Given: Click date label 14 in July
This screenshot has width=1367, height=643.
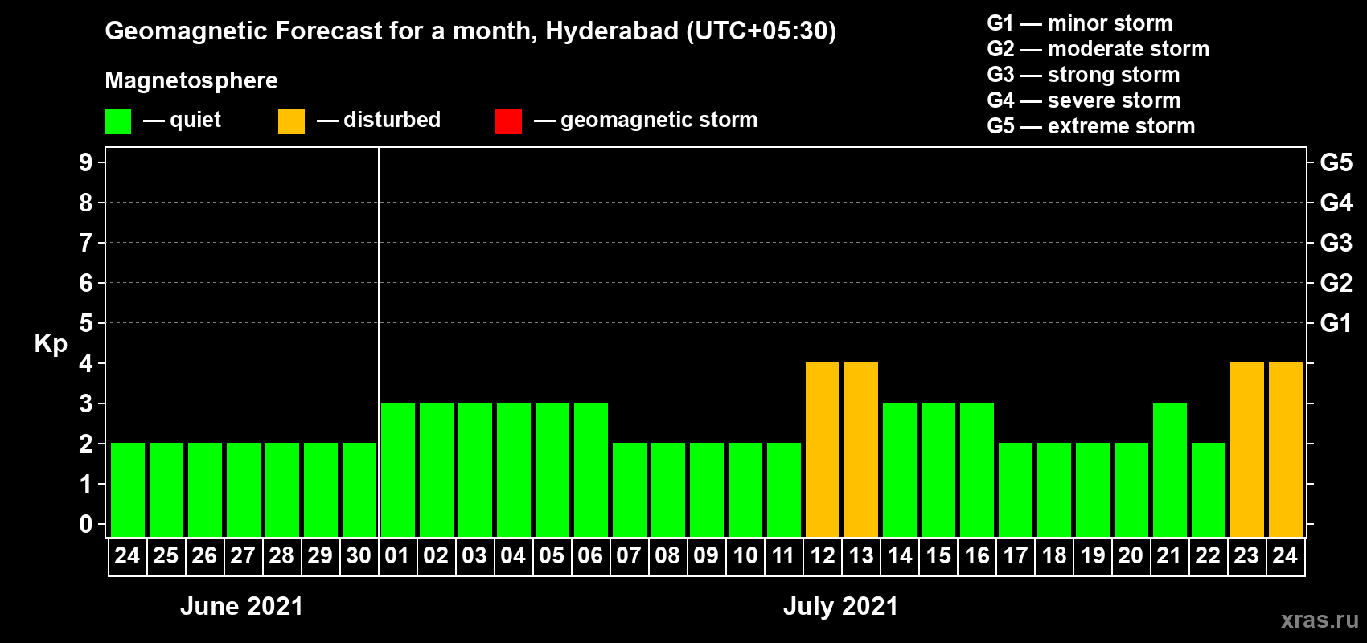Looking at the screenshot, I should coord(899,556).
